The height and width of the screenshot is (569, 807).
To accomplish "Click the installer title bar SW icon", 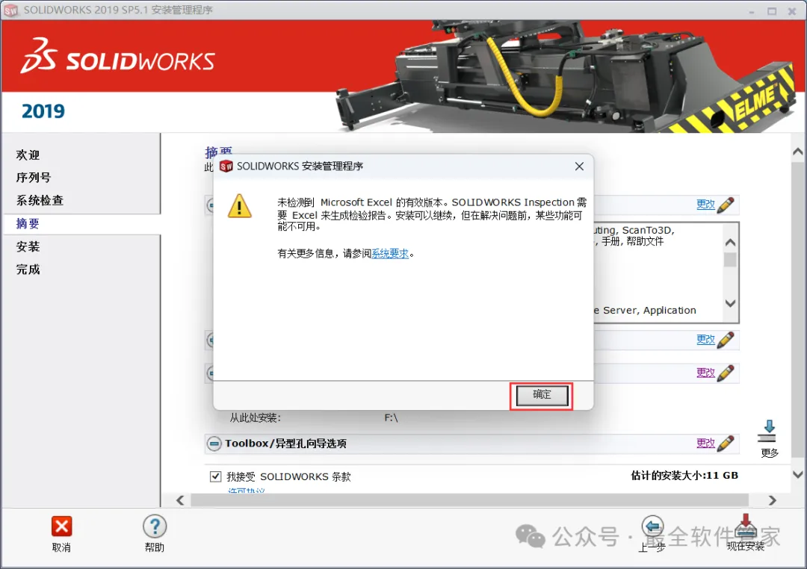I will pyautogui.click(x=10, y=10).
